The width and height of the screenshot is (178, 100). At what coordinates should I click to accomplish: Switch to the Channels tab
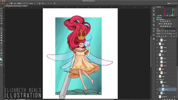(162, 29)
